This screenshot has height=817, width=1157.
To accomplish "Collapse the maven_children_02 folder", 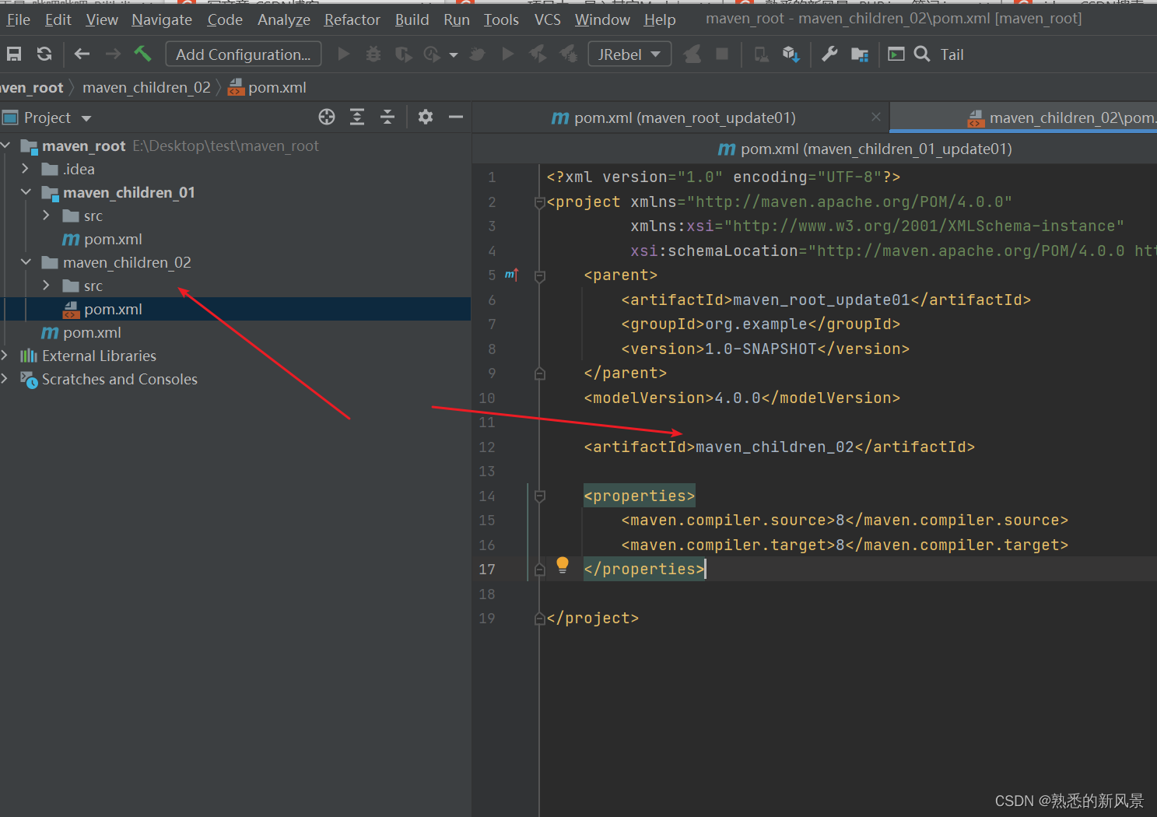I will [26, 262].
